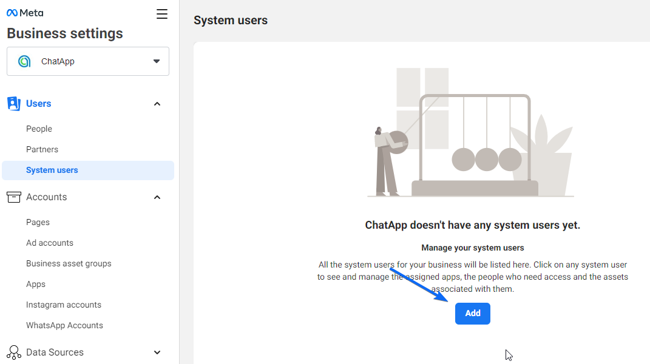The width and height of the screenshot is (650, 364).
Task: Open the hamburger menu
Action: pos(162,13)
